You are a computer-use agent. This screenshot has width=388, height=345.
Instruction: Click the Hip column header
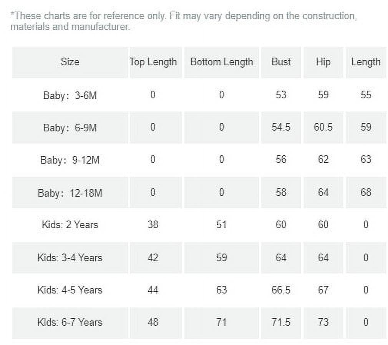[x=323, y=62]
